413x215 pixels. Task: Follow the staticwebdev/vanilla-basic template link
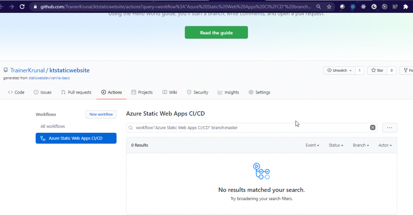[x=49, y=78]
